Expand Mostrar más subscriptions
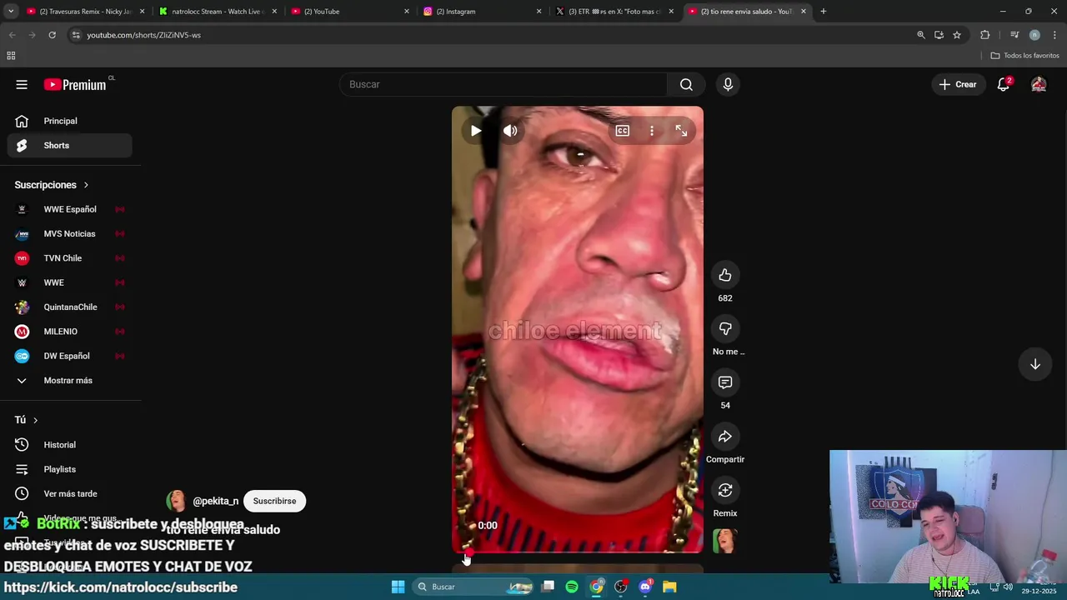The height and width of the screenshot is (600, 1067). pyautogui.click(x=70, y=380)
